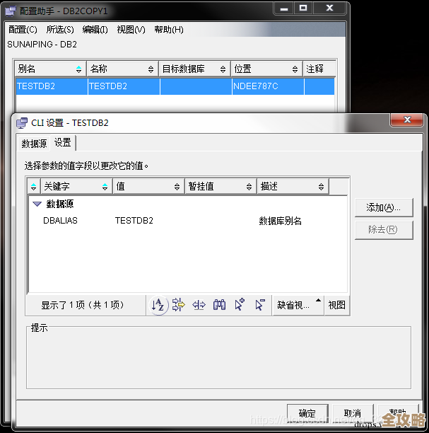The width and height of the screenshot is (429, 433).
Task: Collapse the 数据源 tree group
Action: 37,204
